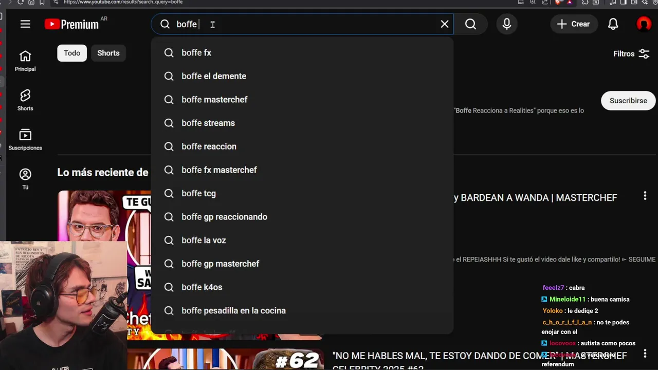Click chat message from Mineloide11
658x370 pixels.
point(586,299)
